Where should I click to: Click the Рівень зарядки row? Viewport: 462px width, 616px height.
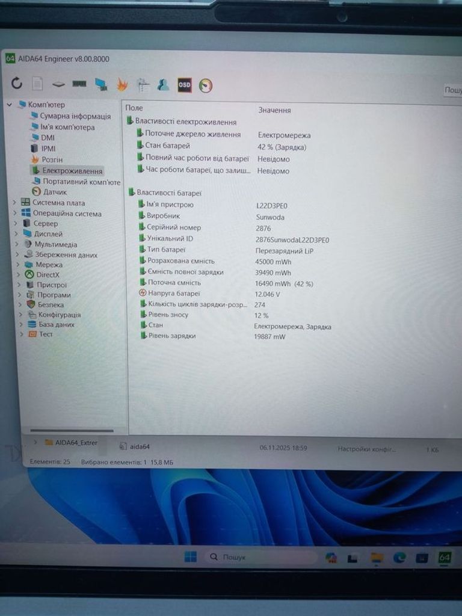tap(213, 336)
